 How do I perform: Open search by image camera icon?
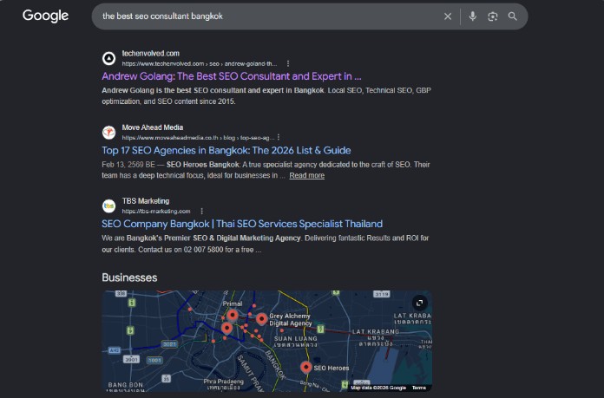pos(493,16)
